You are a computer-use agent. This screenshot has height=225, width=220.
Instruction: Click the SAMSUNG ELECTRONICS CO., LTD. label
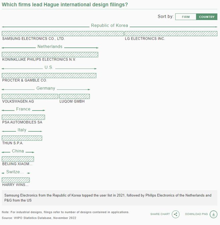33,39
